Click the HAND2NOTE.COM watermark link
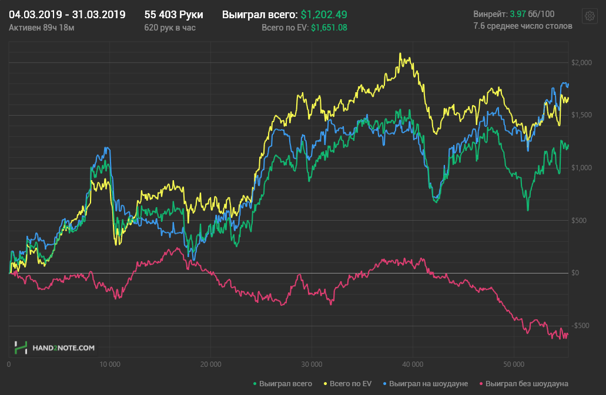Viewport: 606px width, 395px height. click(63, 348)
